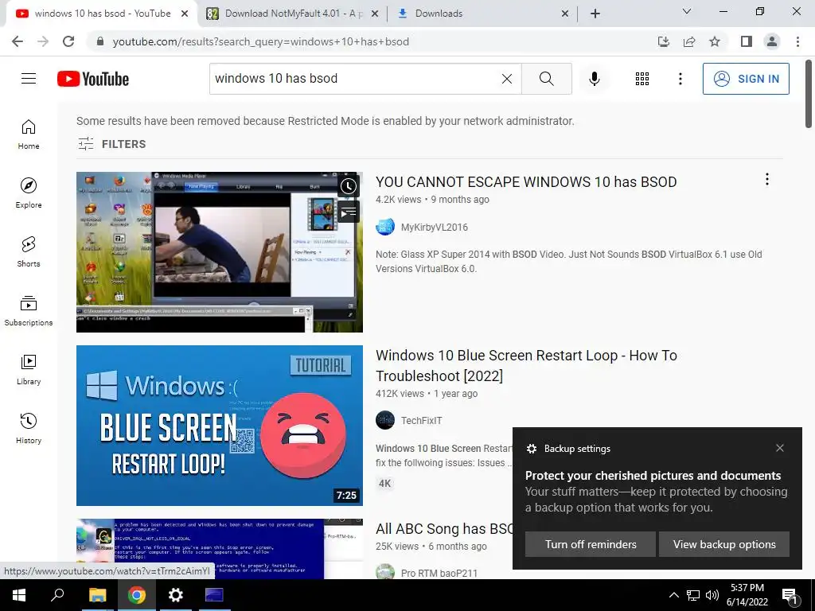The image size is (815, 611).
Task: Open File Explorer from the taskbar
Action: (97, 595)
